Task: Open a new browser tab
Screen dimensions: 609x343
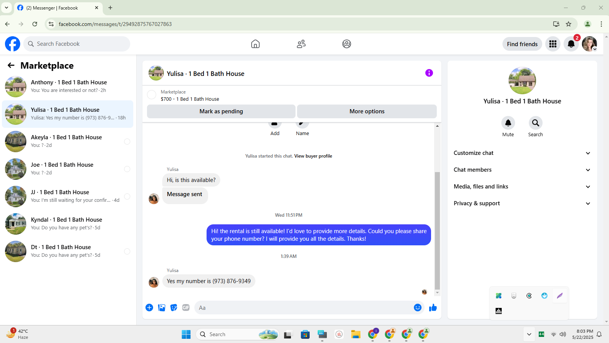Action: pyautogui.click(x=110, y=8)
